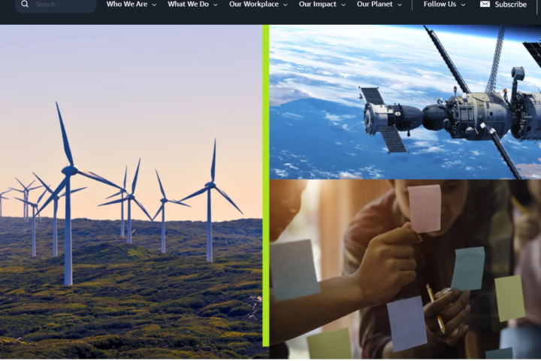
Task: Click the Subscribe envelope icon
Action: 485,5
